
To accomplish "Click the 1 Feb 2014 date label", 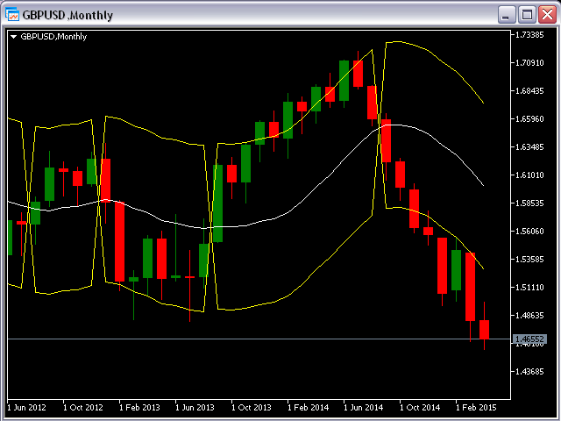I will pyautogui.click(x=308, y=407).
